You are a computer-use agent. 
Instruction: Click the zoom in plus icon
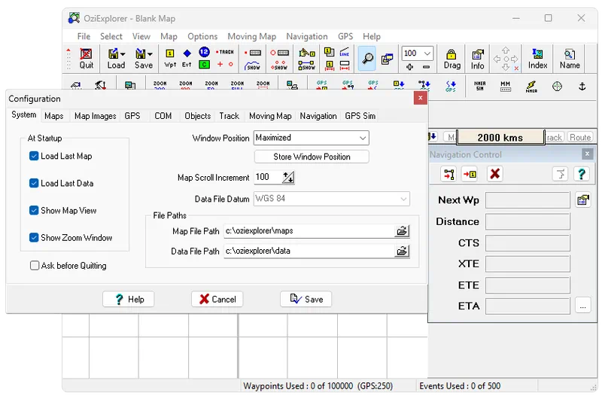409,67
